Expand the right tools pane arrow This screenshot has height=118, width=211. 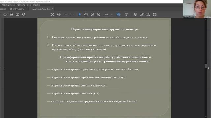[x=208, y=68]
